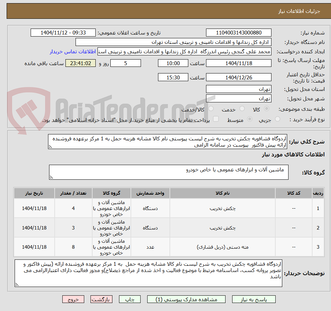Open اطلاعات تماس خریدار link

point(73,52)
